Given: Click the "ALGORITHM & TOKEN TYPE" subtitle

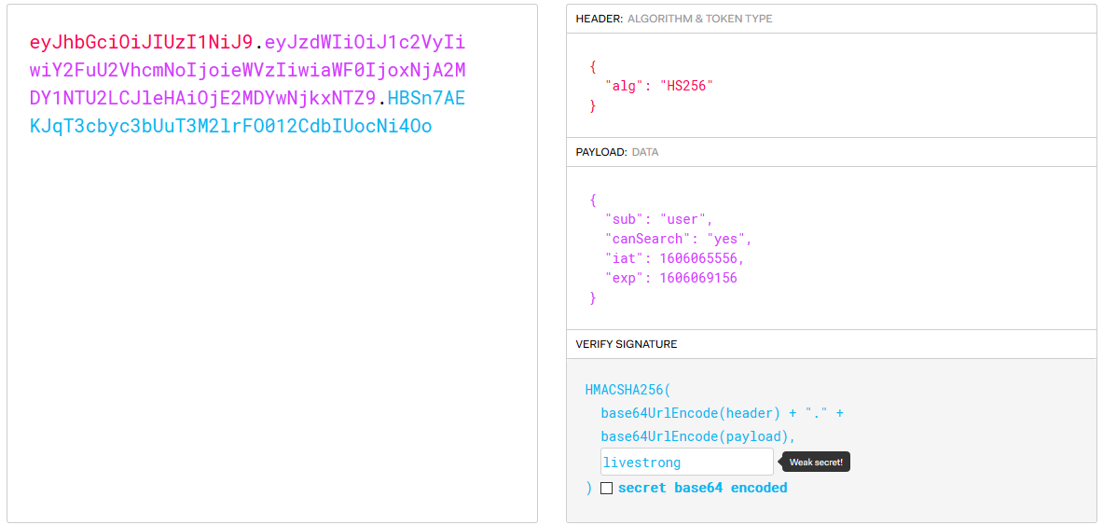Looking at the screenshot, I should (699, 19).
